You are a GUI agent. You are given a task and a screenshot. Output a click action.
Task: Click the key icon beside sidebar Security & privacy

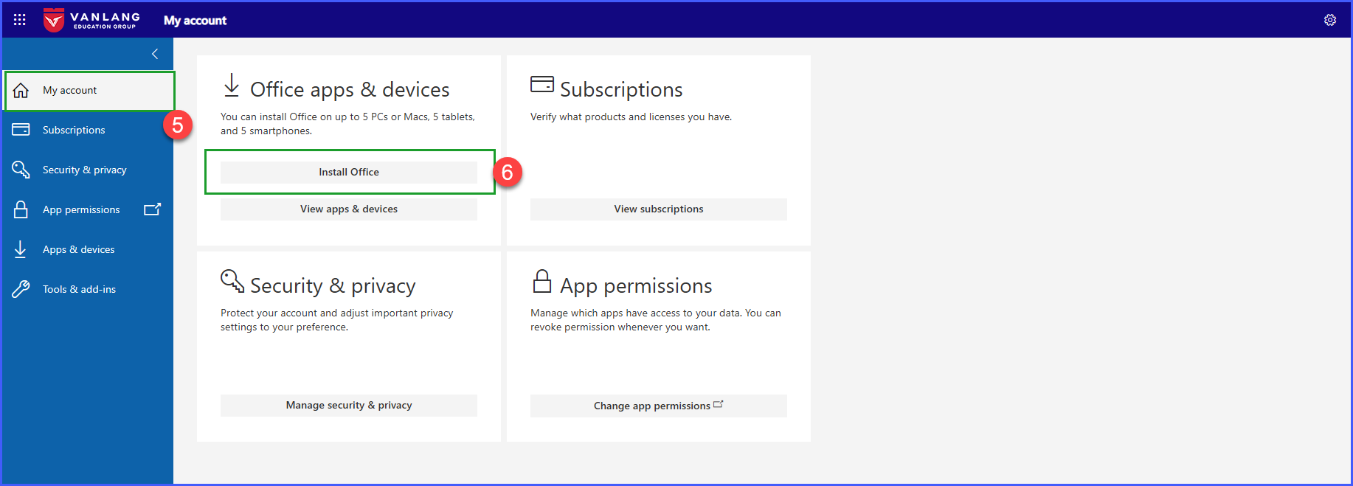[x=21, y=170]
